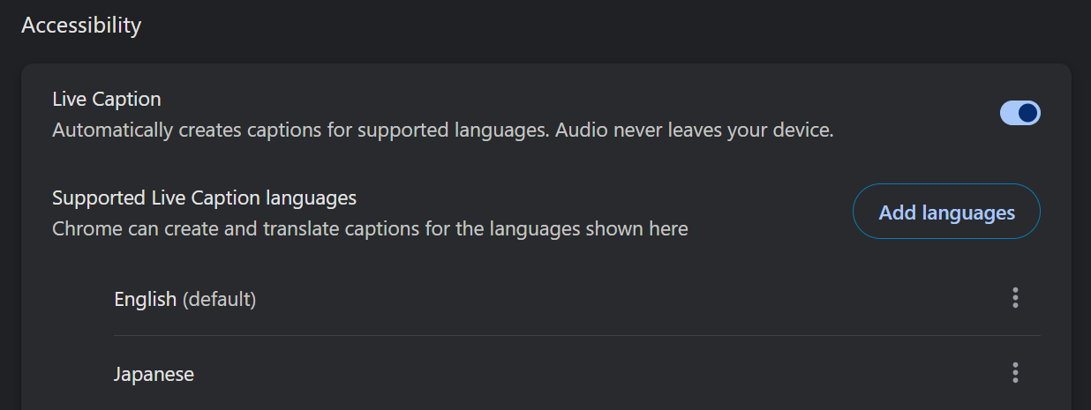Click "Chrome can create and translate captions" text
1091x410 pixels.
[x=265, y=229]
